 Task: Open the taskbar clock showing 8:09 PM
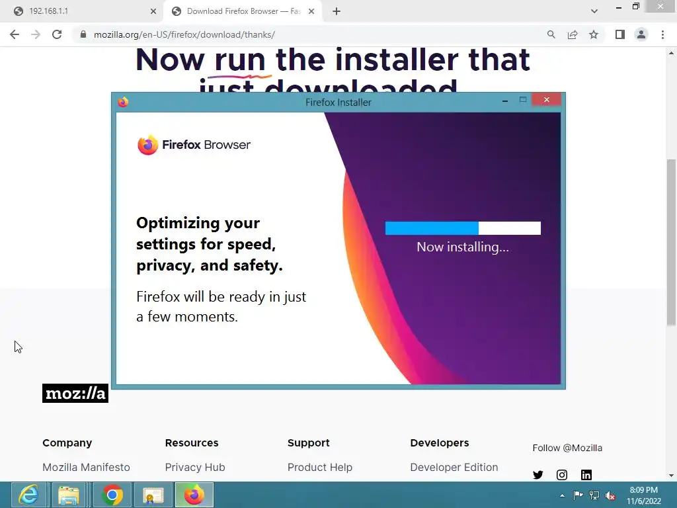(644, 495)
